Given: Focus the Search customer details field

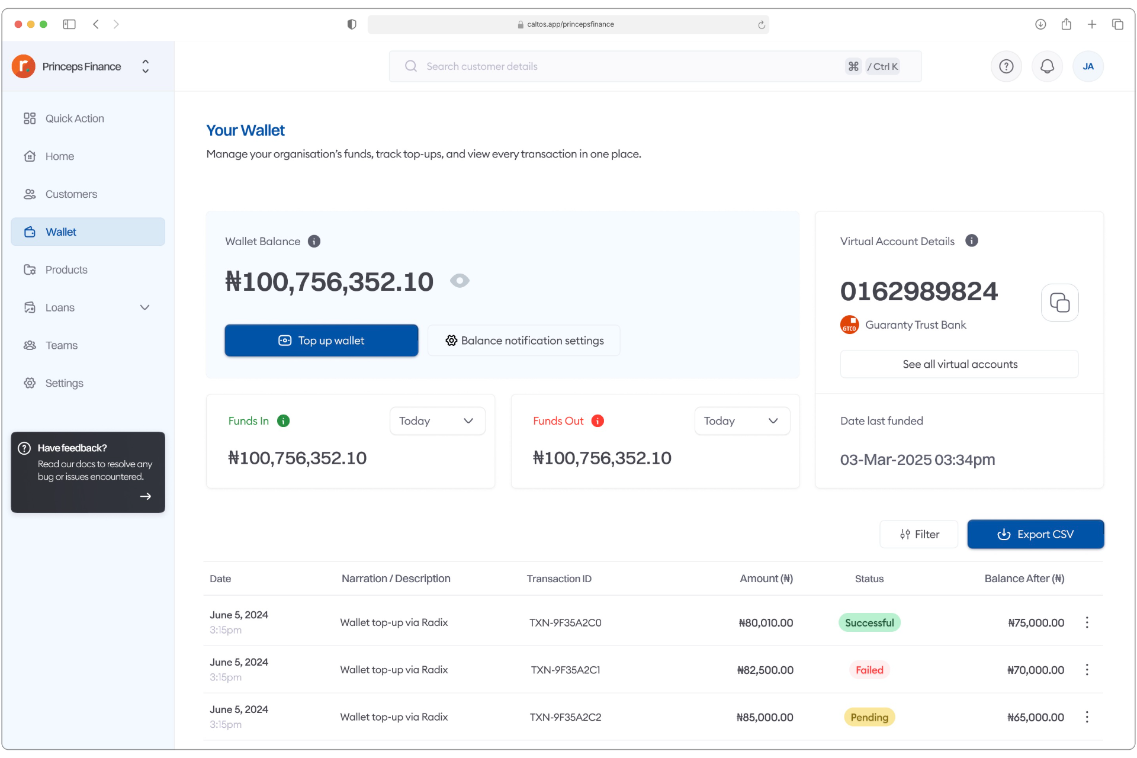Looking at the screenshot, I should [x=628, y=66].
